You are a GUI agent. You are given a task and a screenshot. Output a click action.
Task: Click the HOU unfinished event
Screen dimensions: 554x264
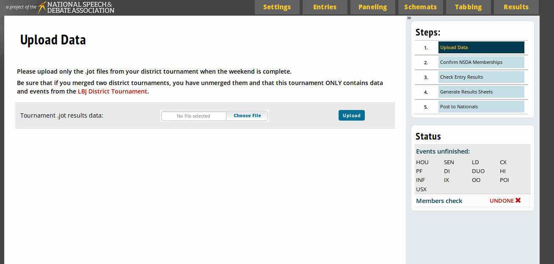[x=422, y=162]
